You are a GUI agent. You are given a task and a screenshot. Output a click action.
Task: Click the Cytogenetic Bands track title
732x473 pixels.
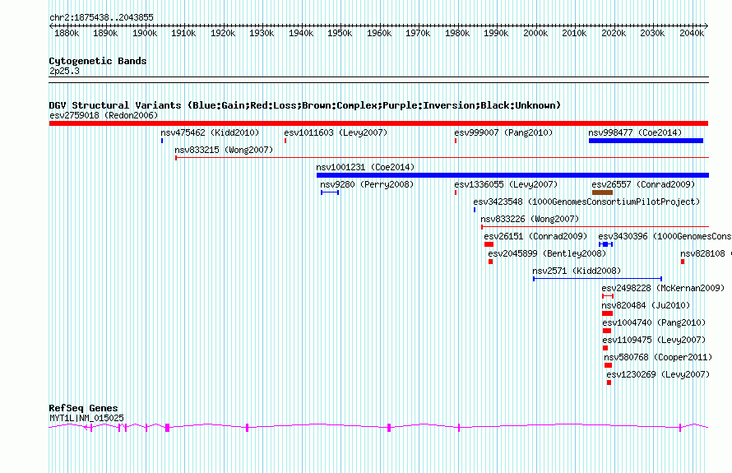pyautogui.click(x=98, y=61)
